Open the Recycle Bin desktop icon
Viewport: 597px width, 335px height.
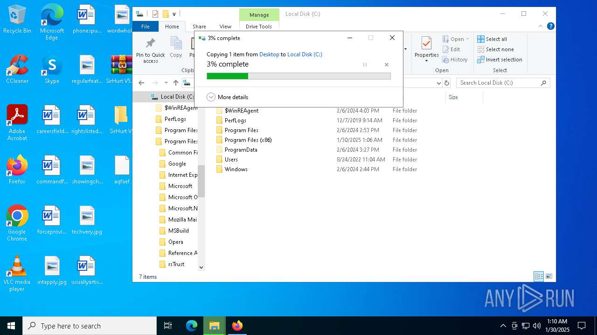(17, 20)
